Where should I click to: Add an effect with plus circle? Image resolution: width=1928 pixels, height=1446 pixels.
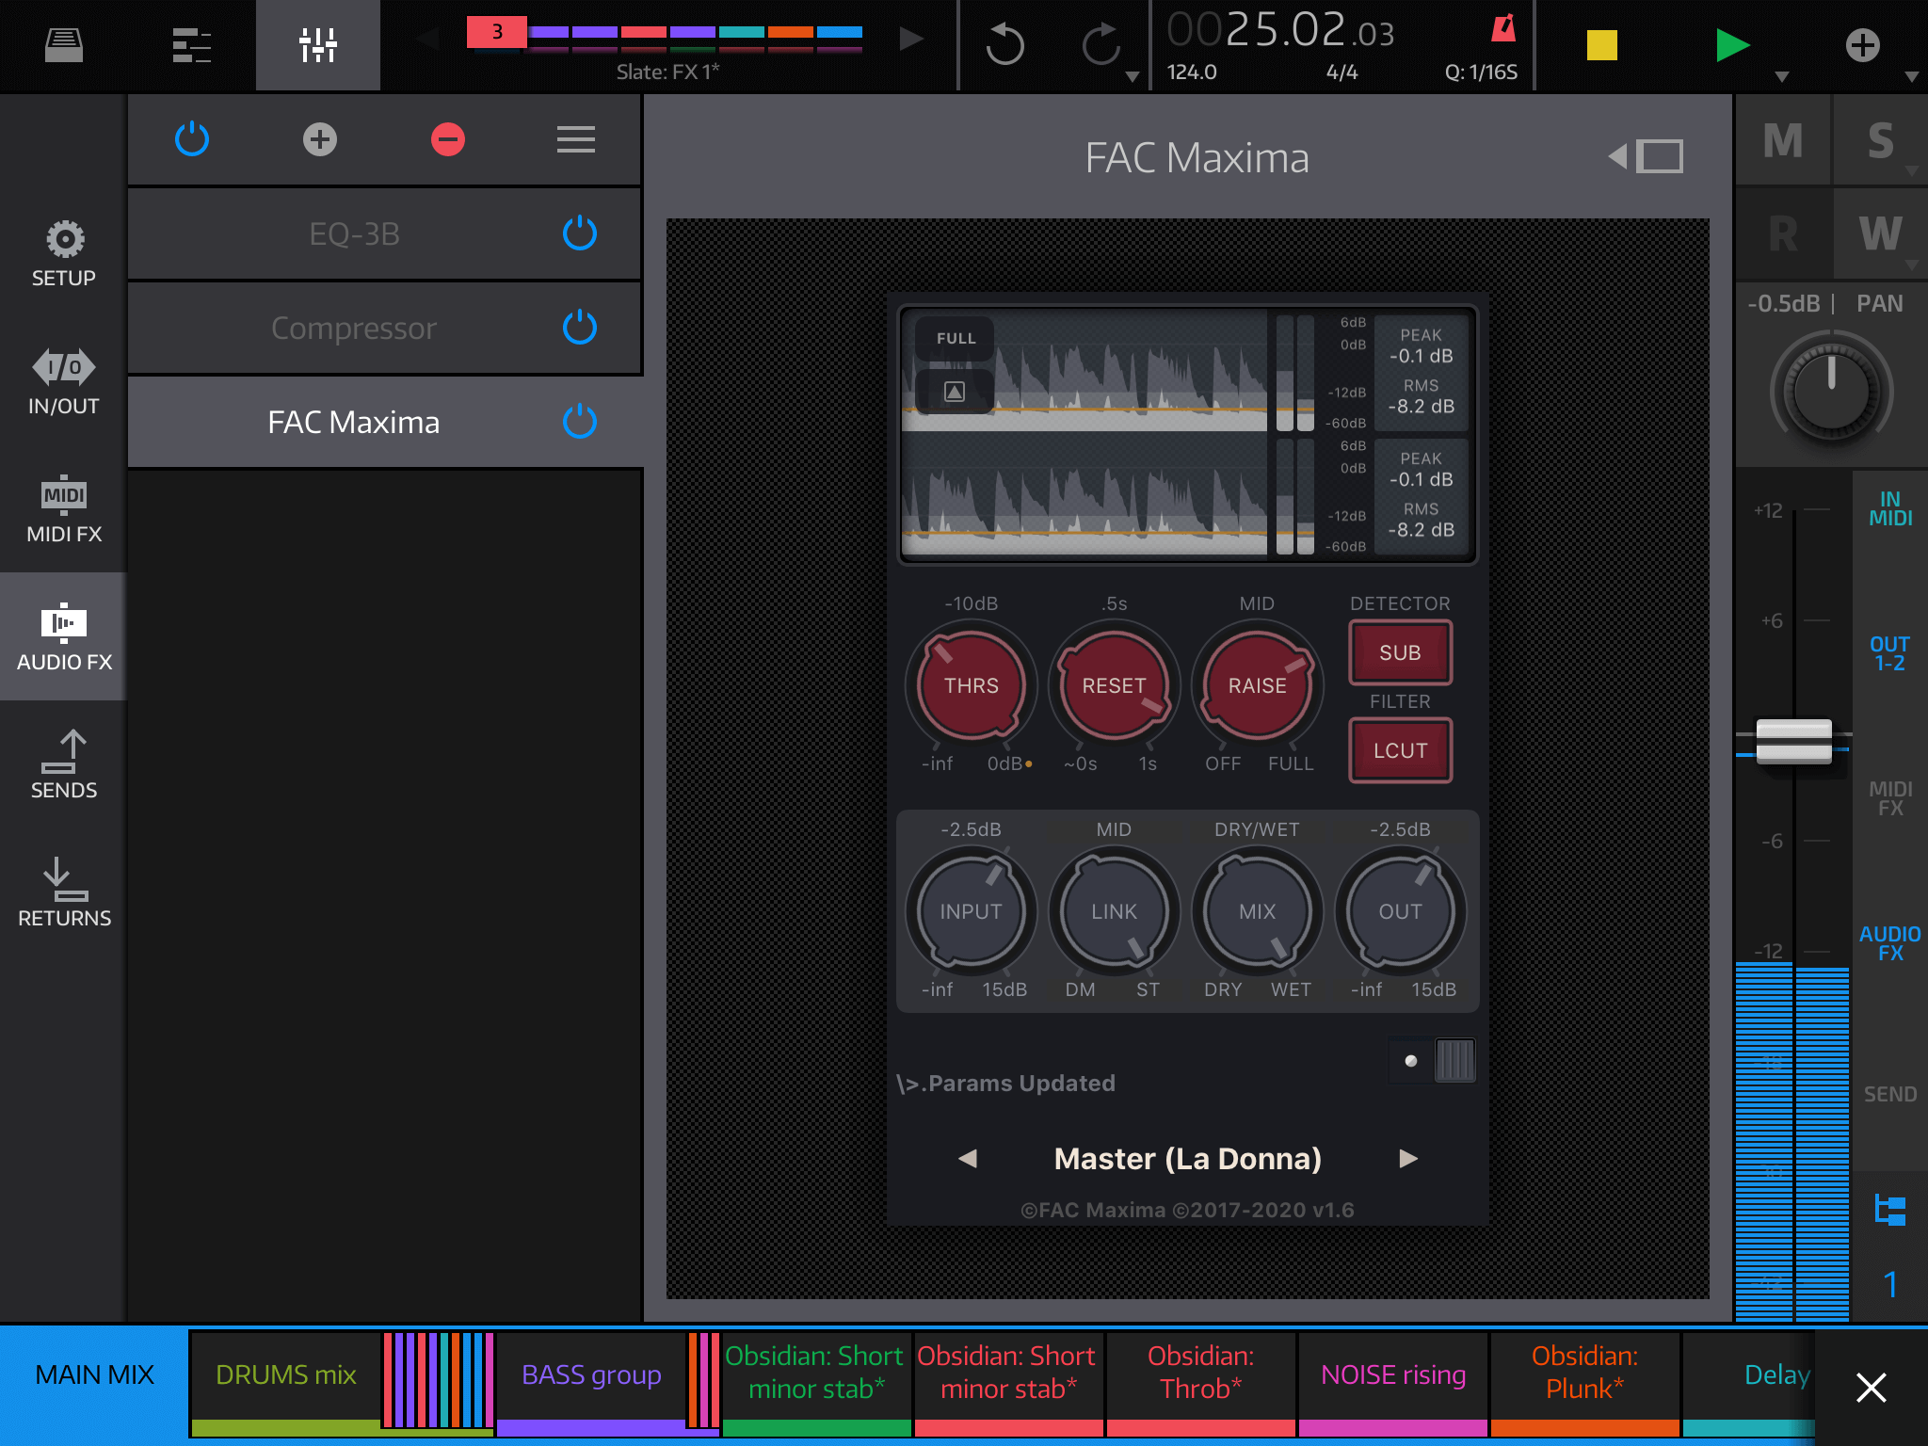[320, 139]
